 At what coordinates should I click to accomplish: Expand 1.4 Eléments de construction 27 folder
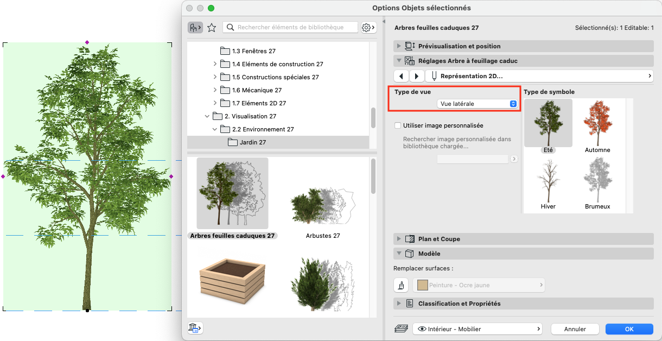(x=215, y=64)
